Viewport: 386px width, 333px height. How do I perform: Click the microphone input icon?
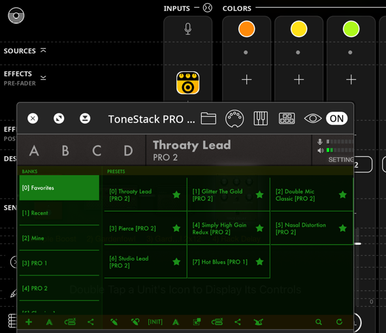[188, 29]
